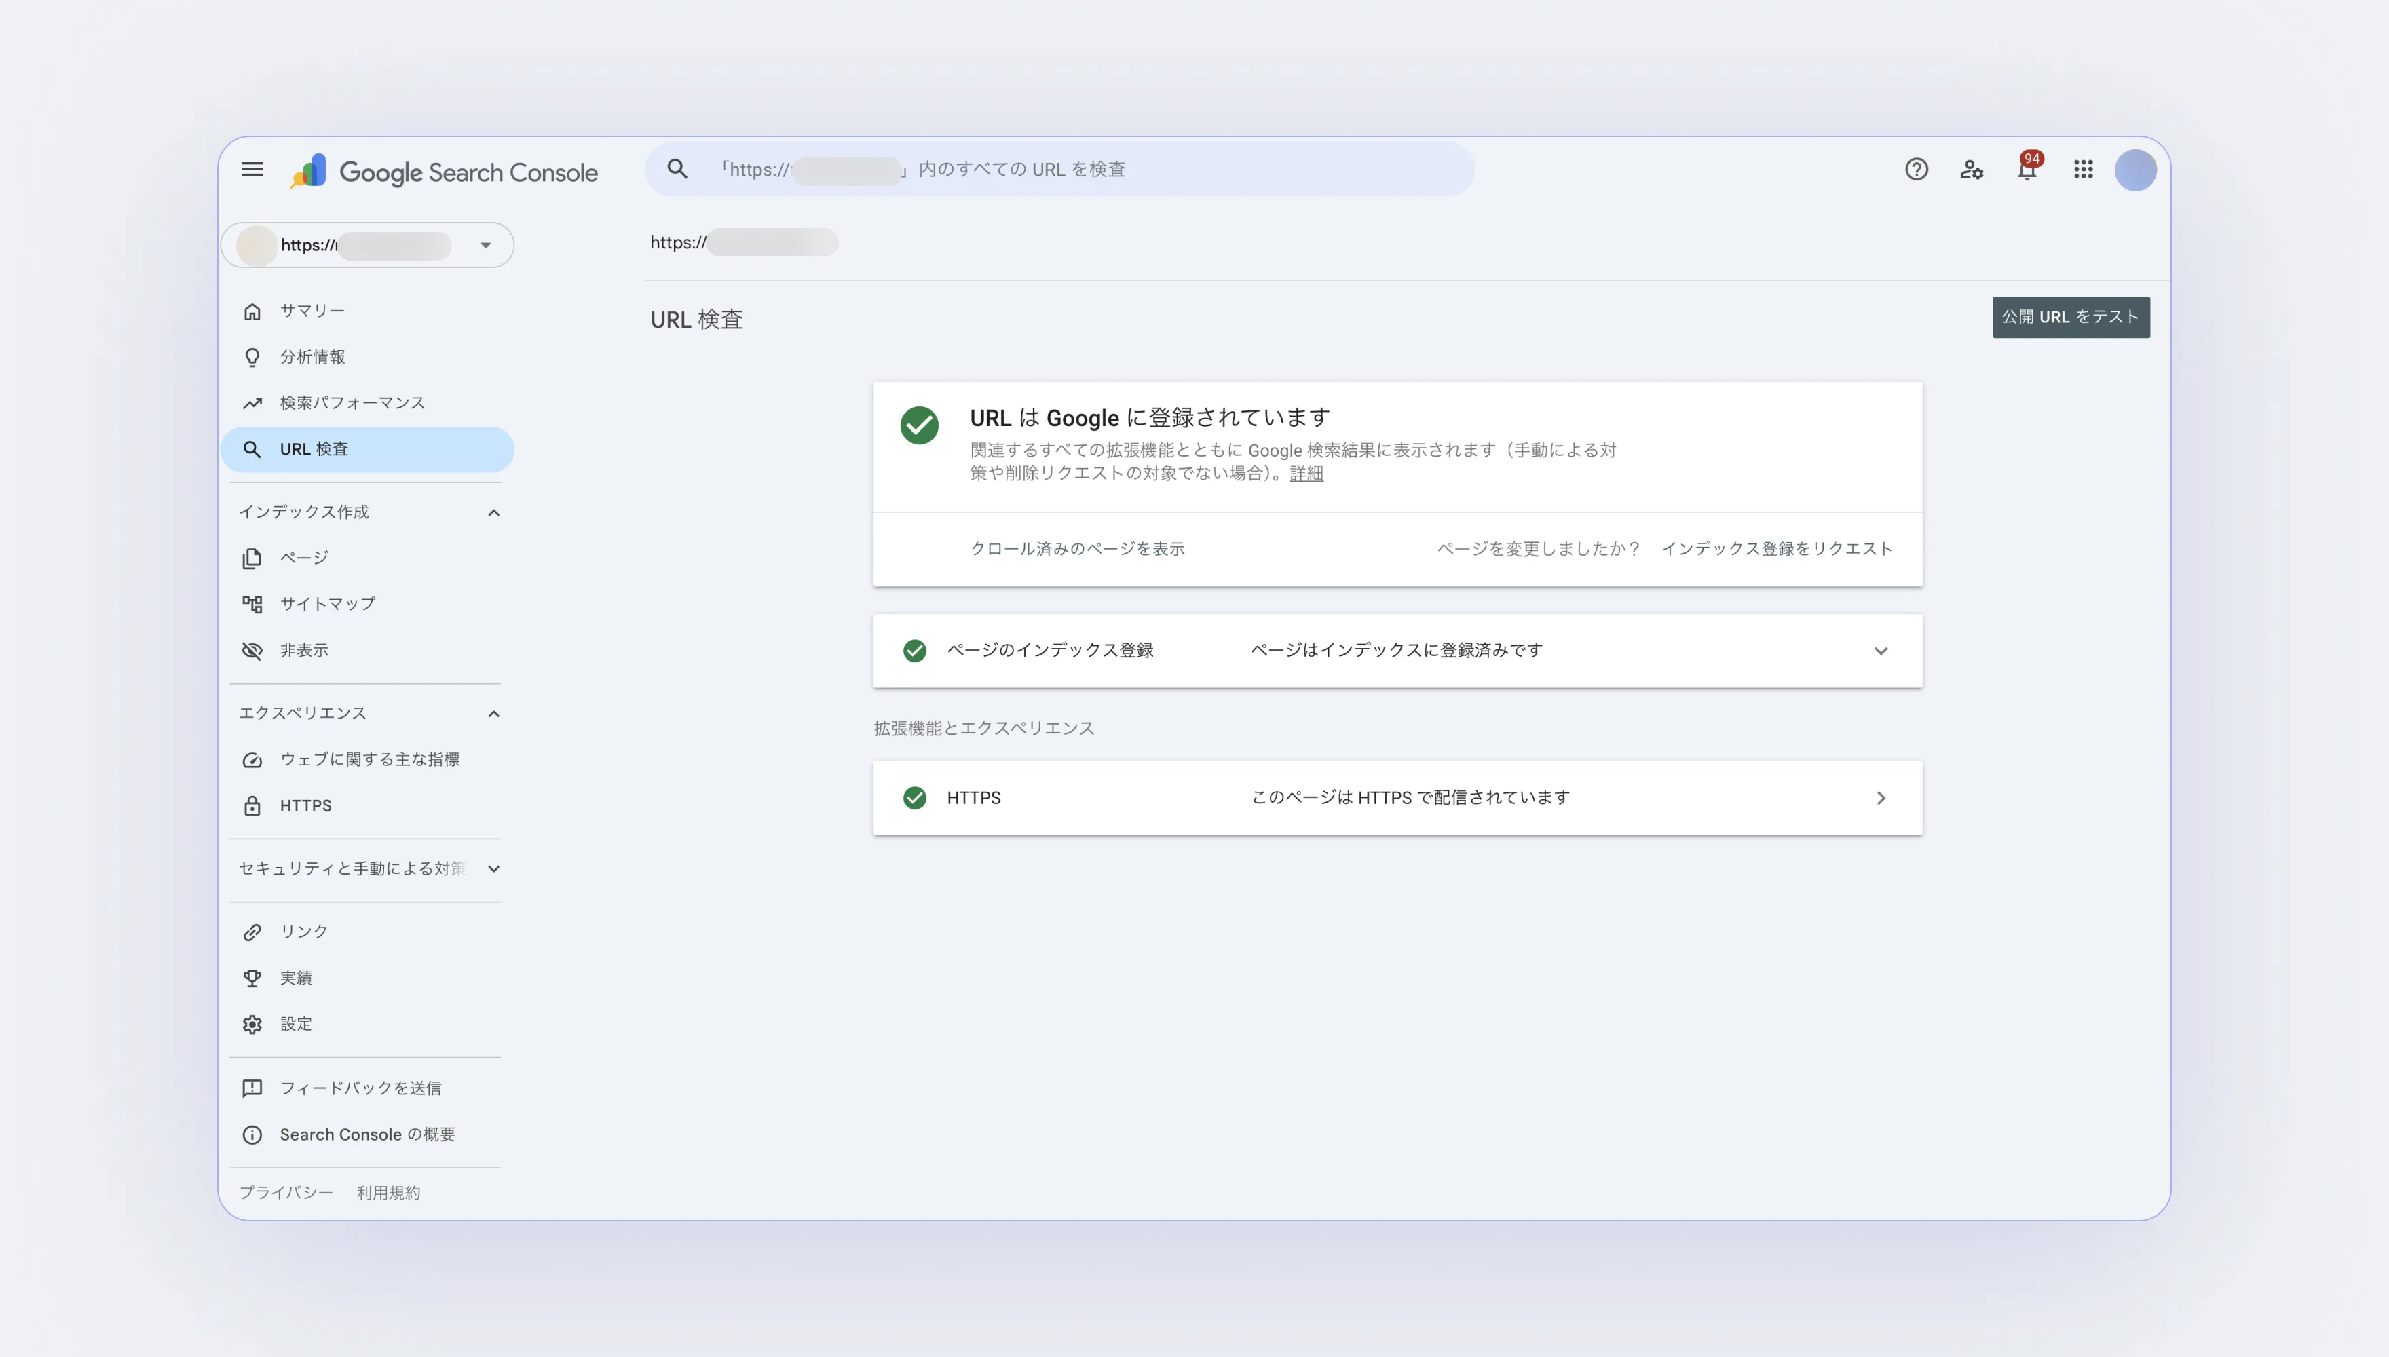Click フィードバックを送信
Image resolution: width=2389 pixels, height=1357 pixels.
(367, 1088)
